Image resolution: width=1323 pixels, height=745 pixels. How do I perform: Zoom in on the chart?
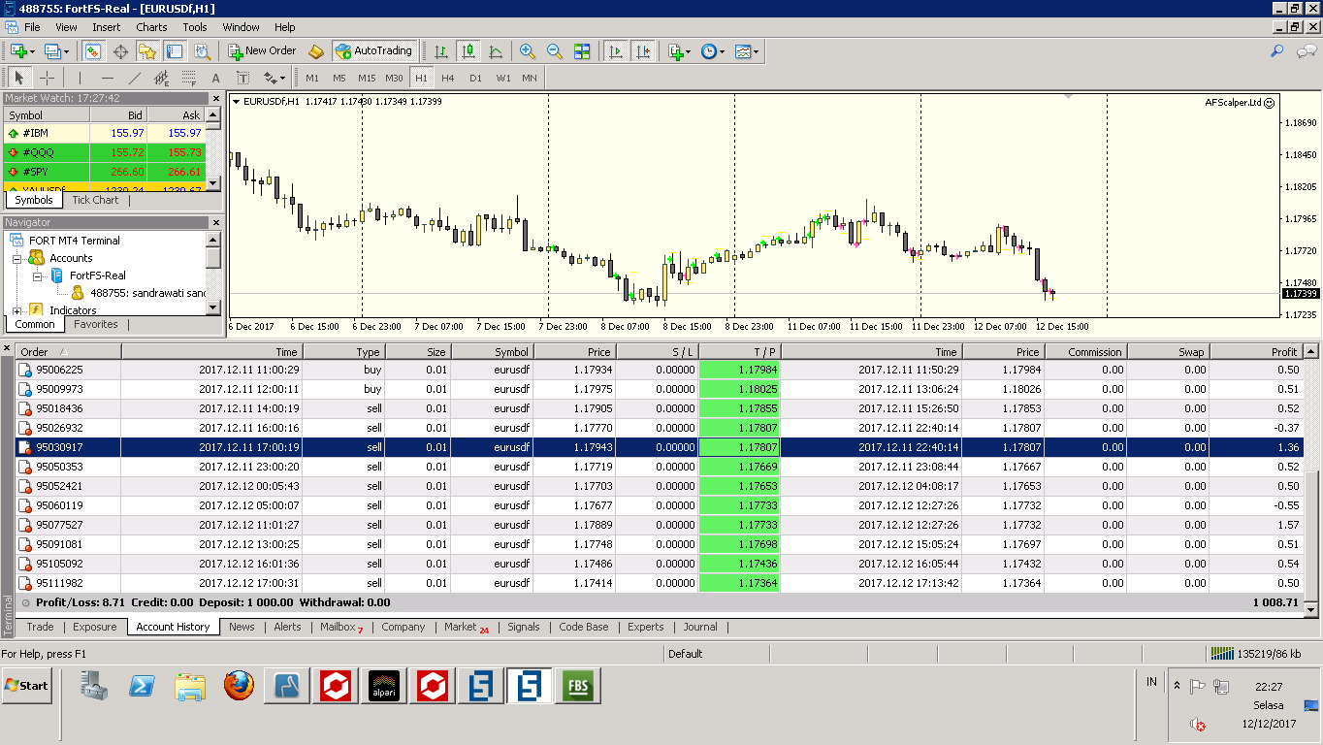[x=527, y=51]
